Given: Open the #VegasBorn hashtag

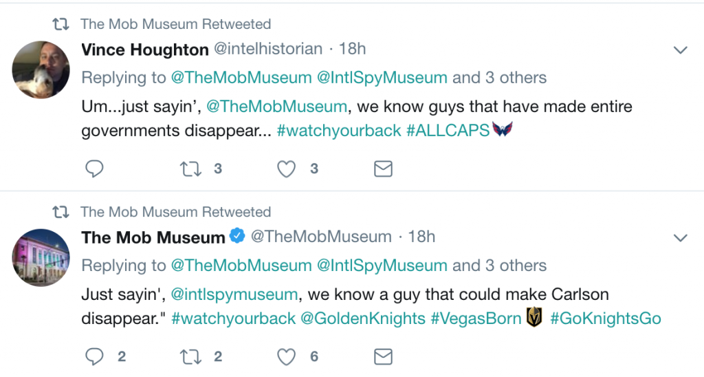Looking at the screenshot, I should click(476, 319).
